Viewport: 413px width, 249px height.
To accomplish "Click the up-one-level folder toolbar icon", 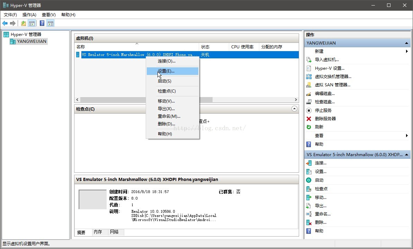I will [x=24, y=23].
